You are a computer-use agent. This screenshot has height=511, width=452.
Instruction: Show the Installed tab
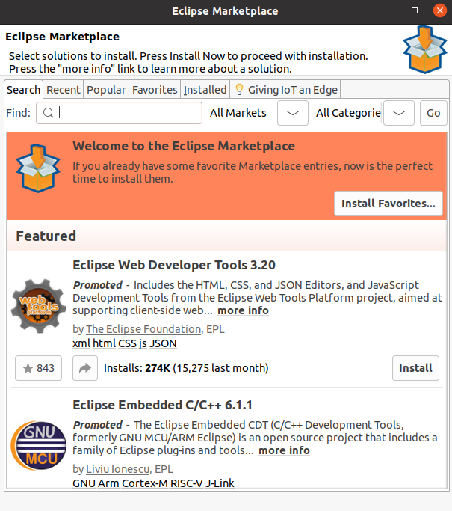[x=205, y=90]
